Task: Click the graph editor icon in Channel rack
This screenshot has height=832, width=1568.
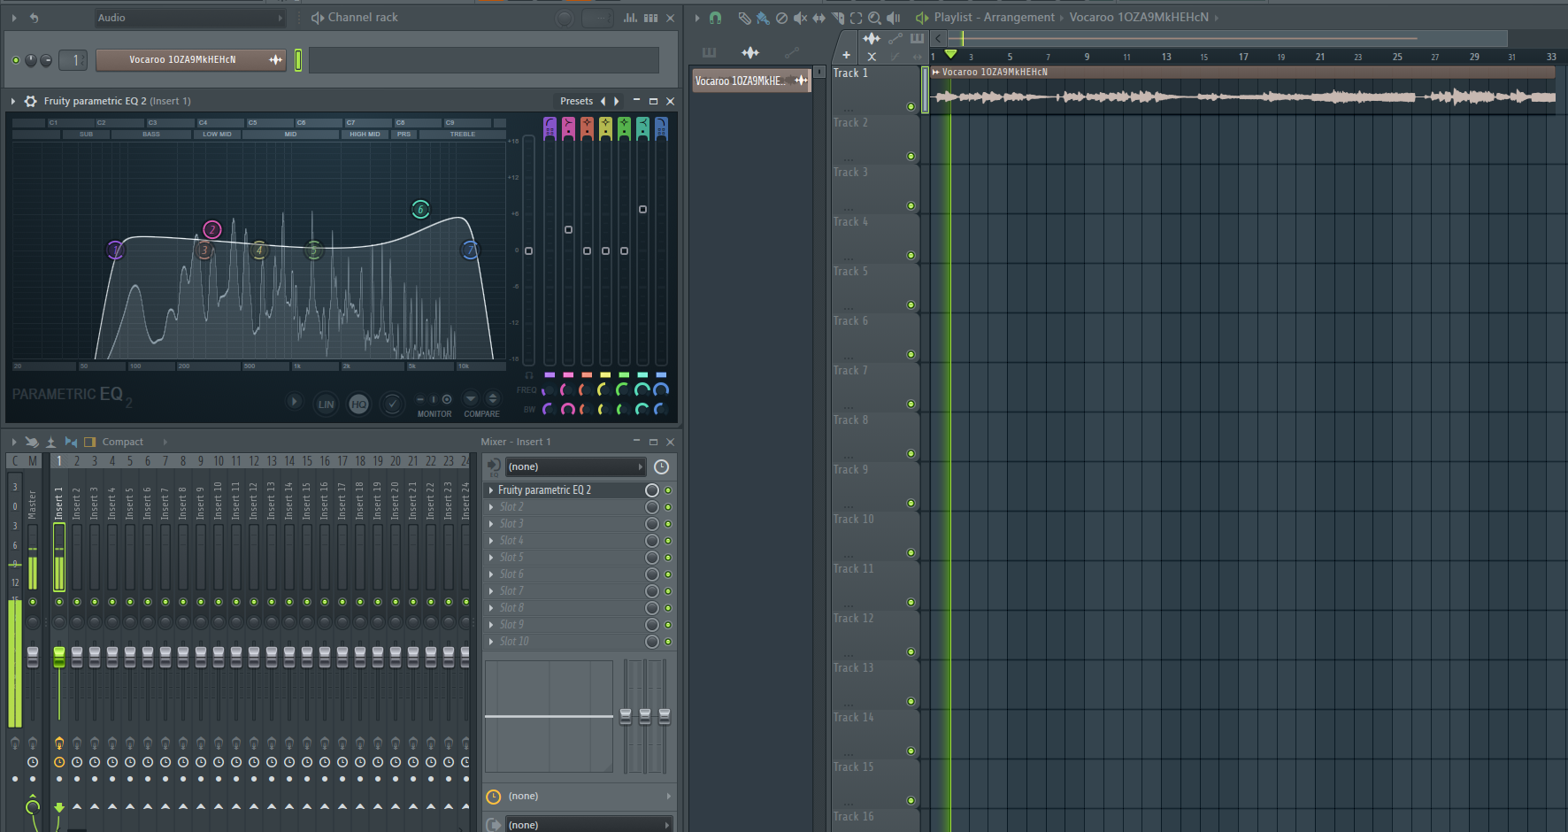Action: [631, 18]
